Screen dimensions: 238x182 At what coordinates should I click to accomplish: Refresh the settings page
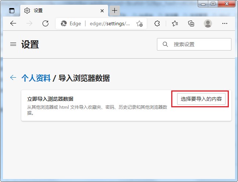tap(45, 23)
